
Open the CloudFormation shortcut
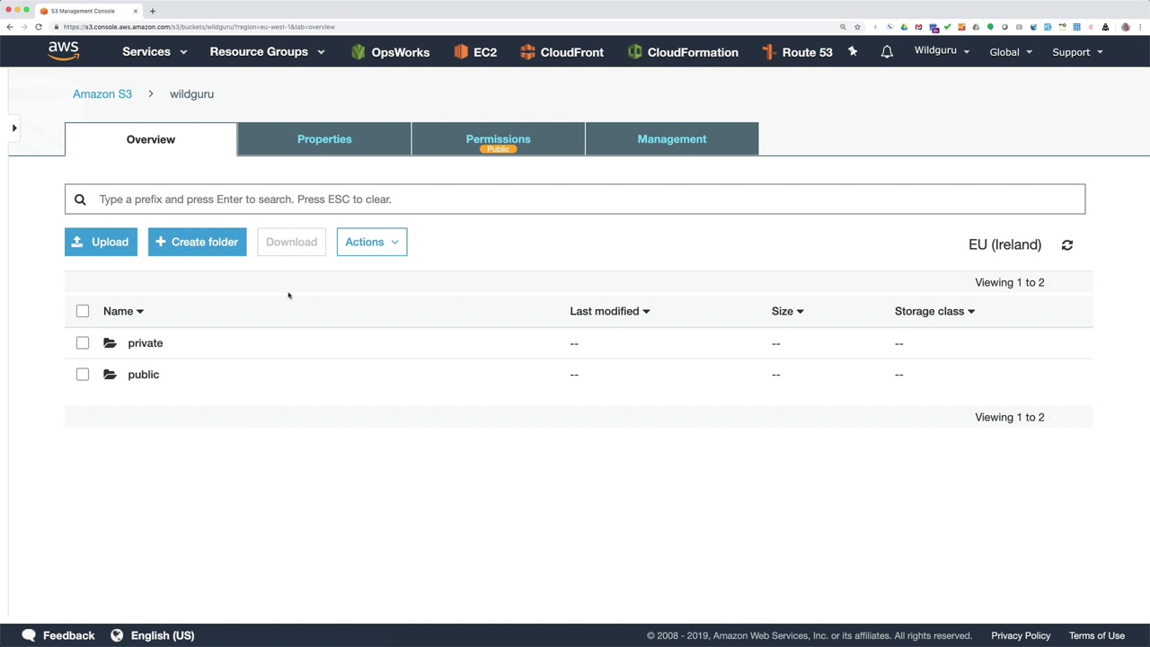(x=683, y=52)
